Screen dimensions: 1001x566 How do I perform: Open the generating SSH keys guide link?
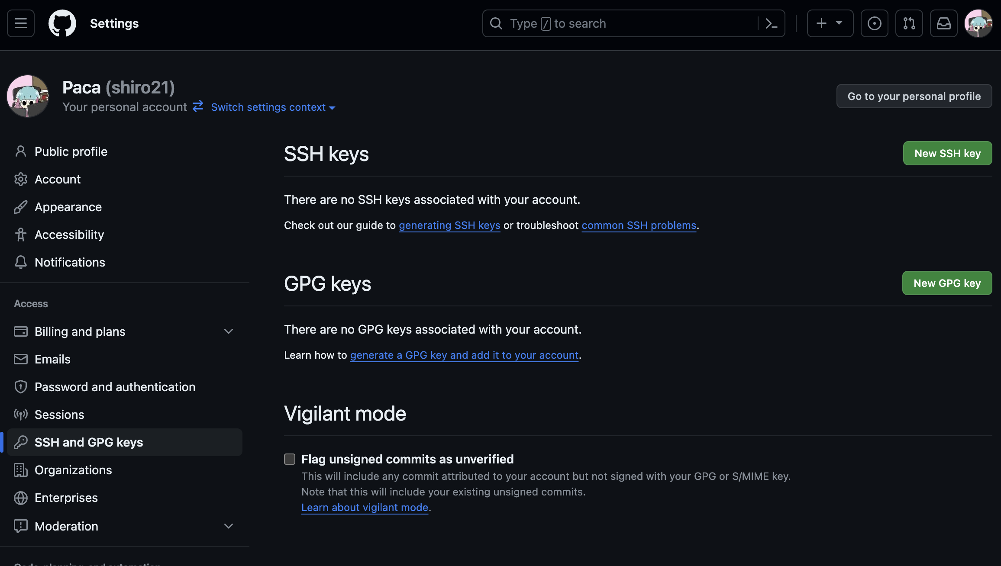[x=449, y=225]
